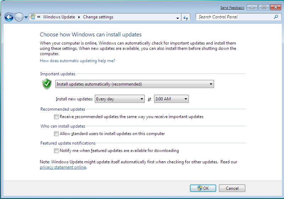Focus the Search Control Panel field
Screen dimensions: 284x199
tap(238, 17)
